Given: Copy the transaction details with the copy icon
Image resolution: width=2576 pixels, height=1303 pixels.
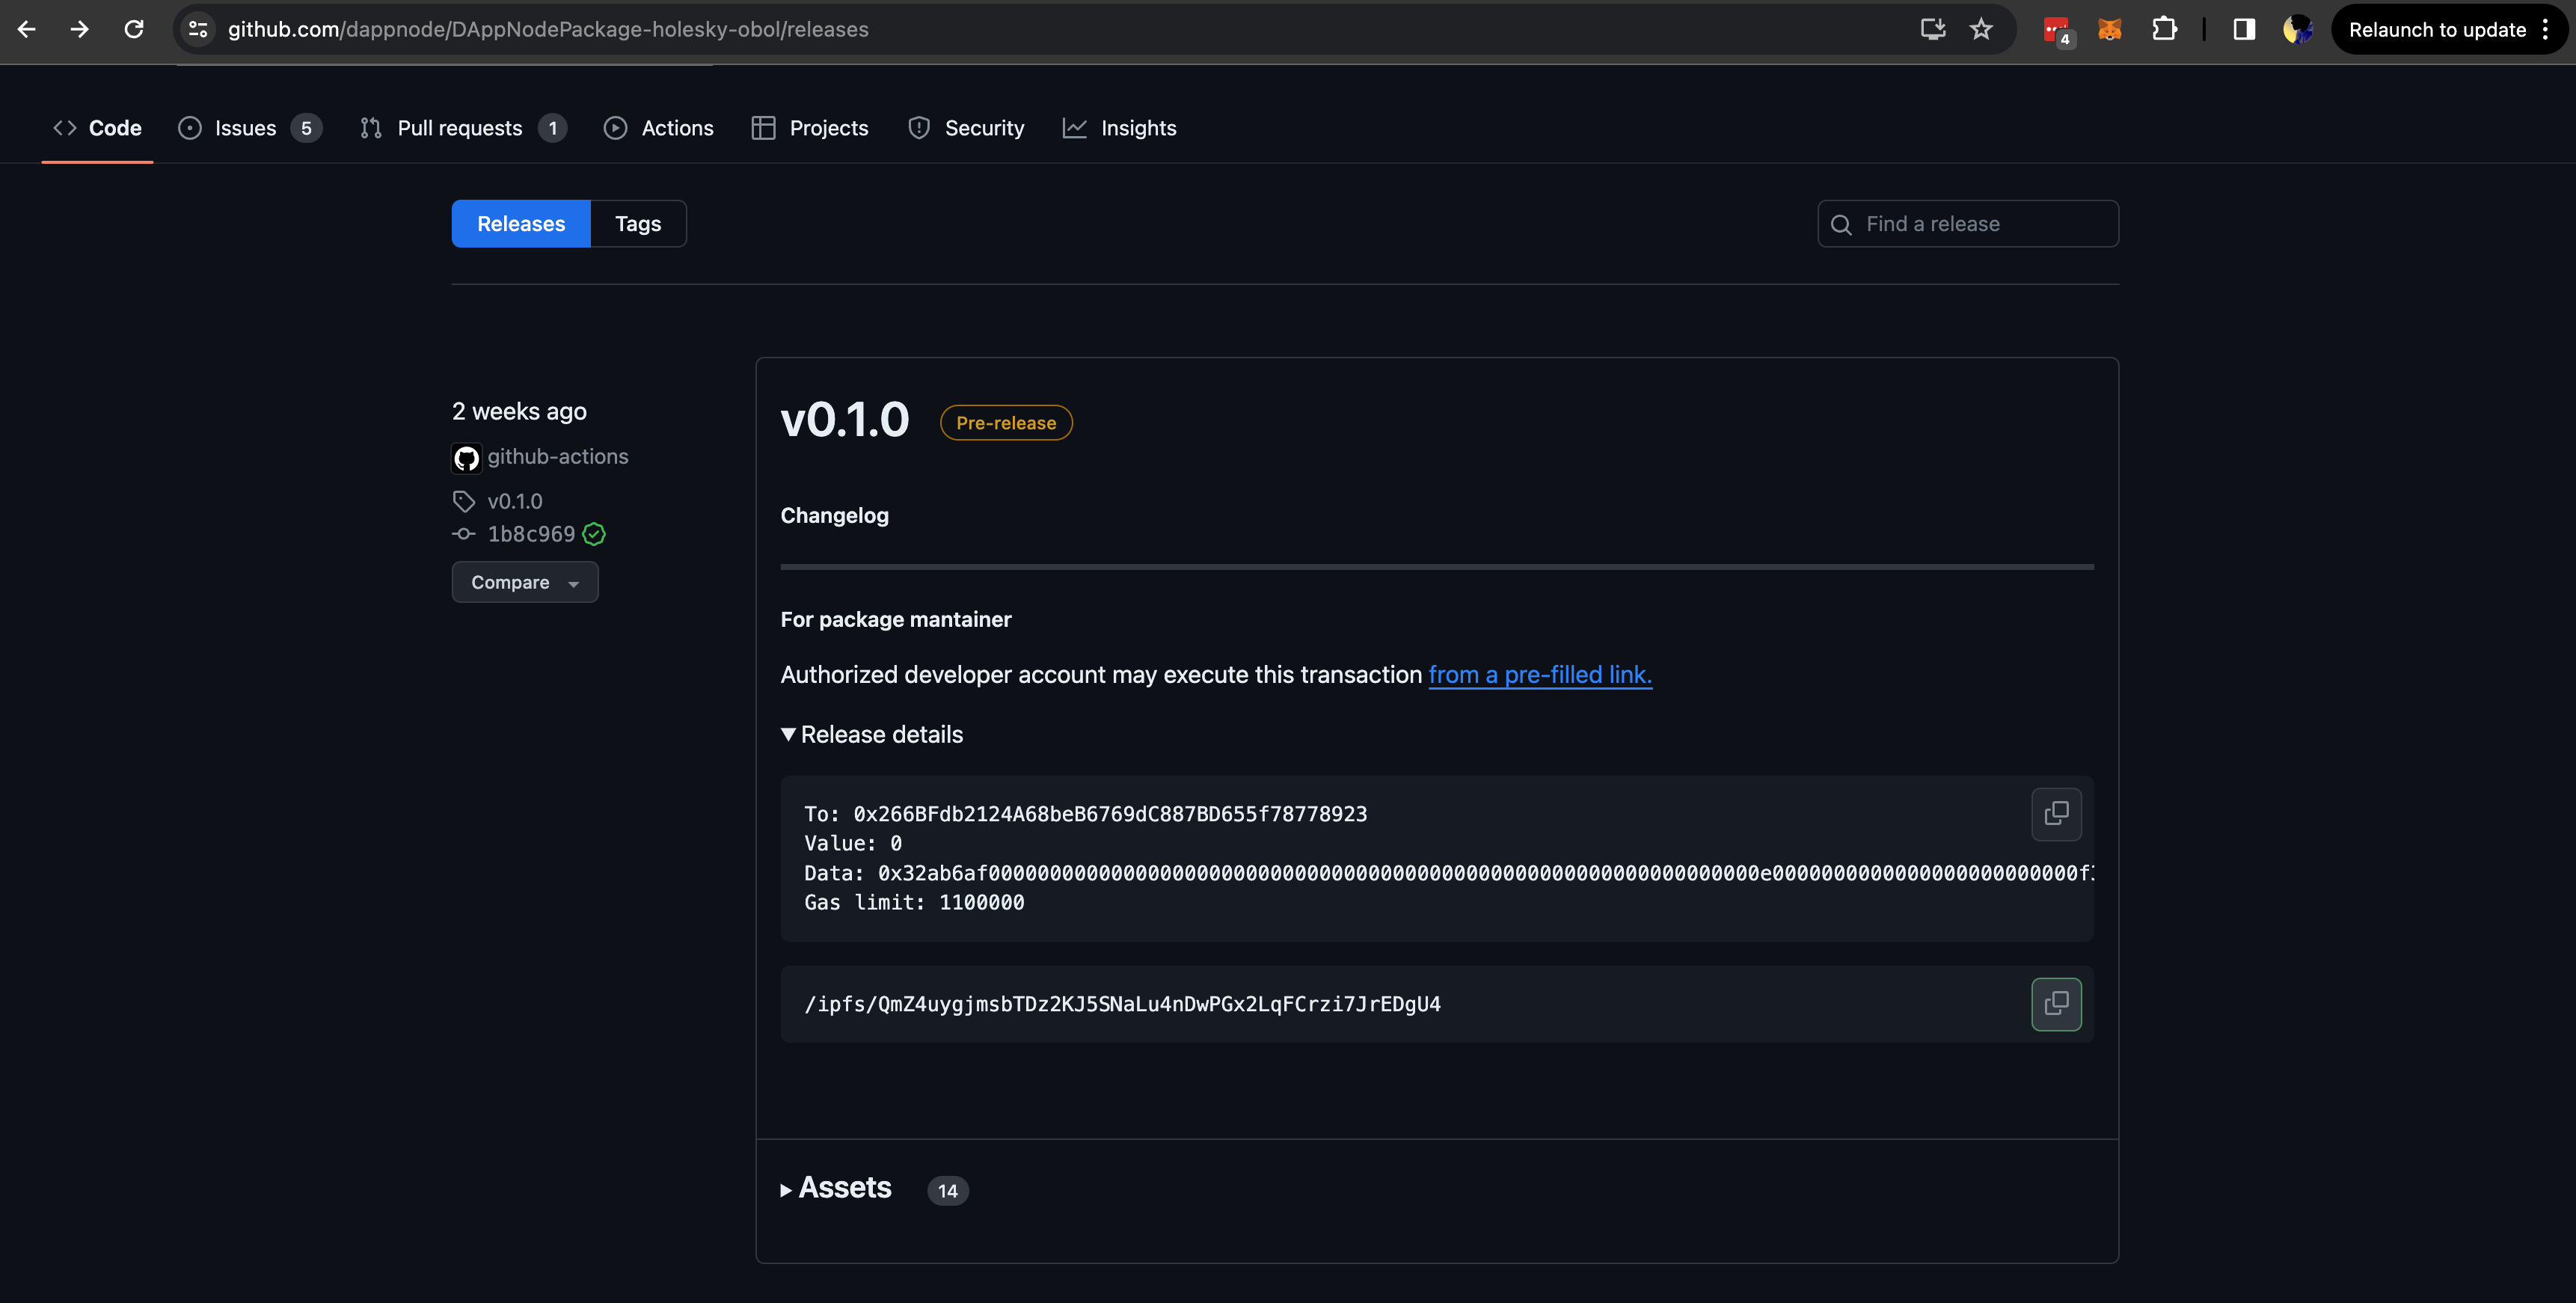Looking at the screenshot, I should [2056, 813].
